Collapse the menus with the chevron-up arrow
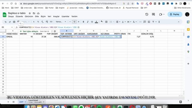Viewport: 192px width, 108px height. pyautogui.click(x=179, y=22)
